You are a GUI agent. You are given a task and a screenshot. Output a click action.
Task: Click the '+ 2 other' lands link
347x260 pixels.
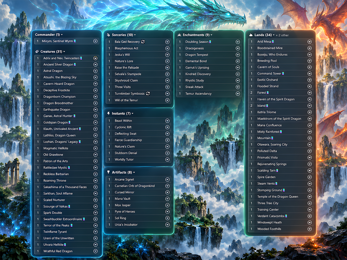(x=282, y=35)
